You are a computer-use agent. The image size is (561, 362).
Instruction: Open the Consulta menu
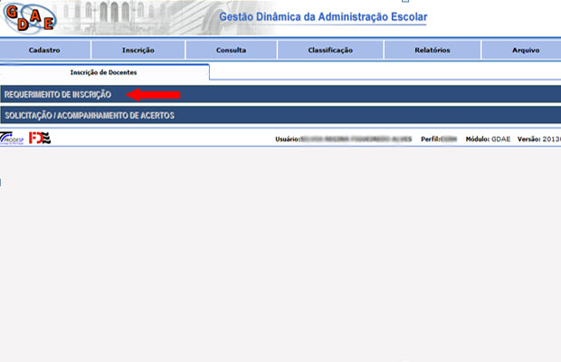[x=231, y=51]
